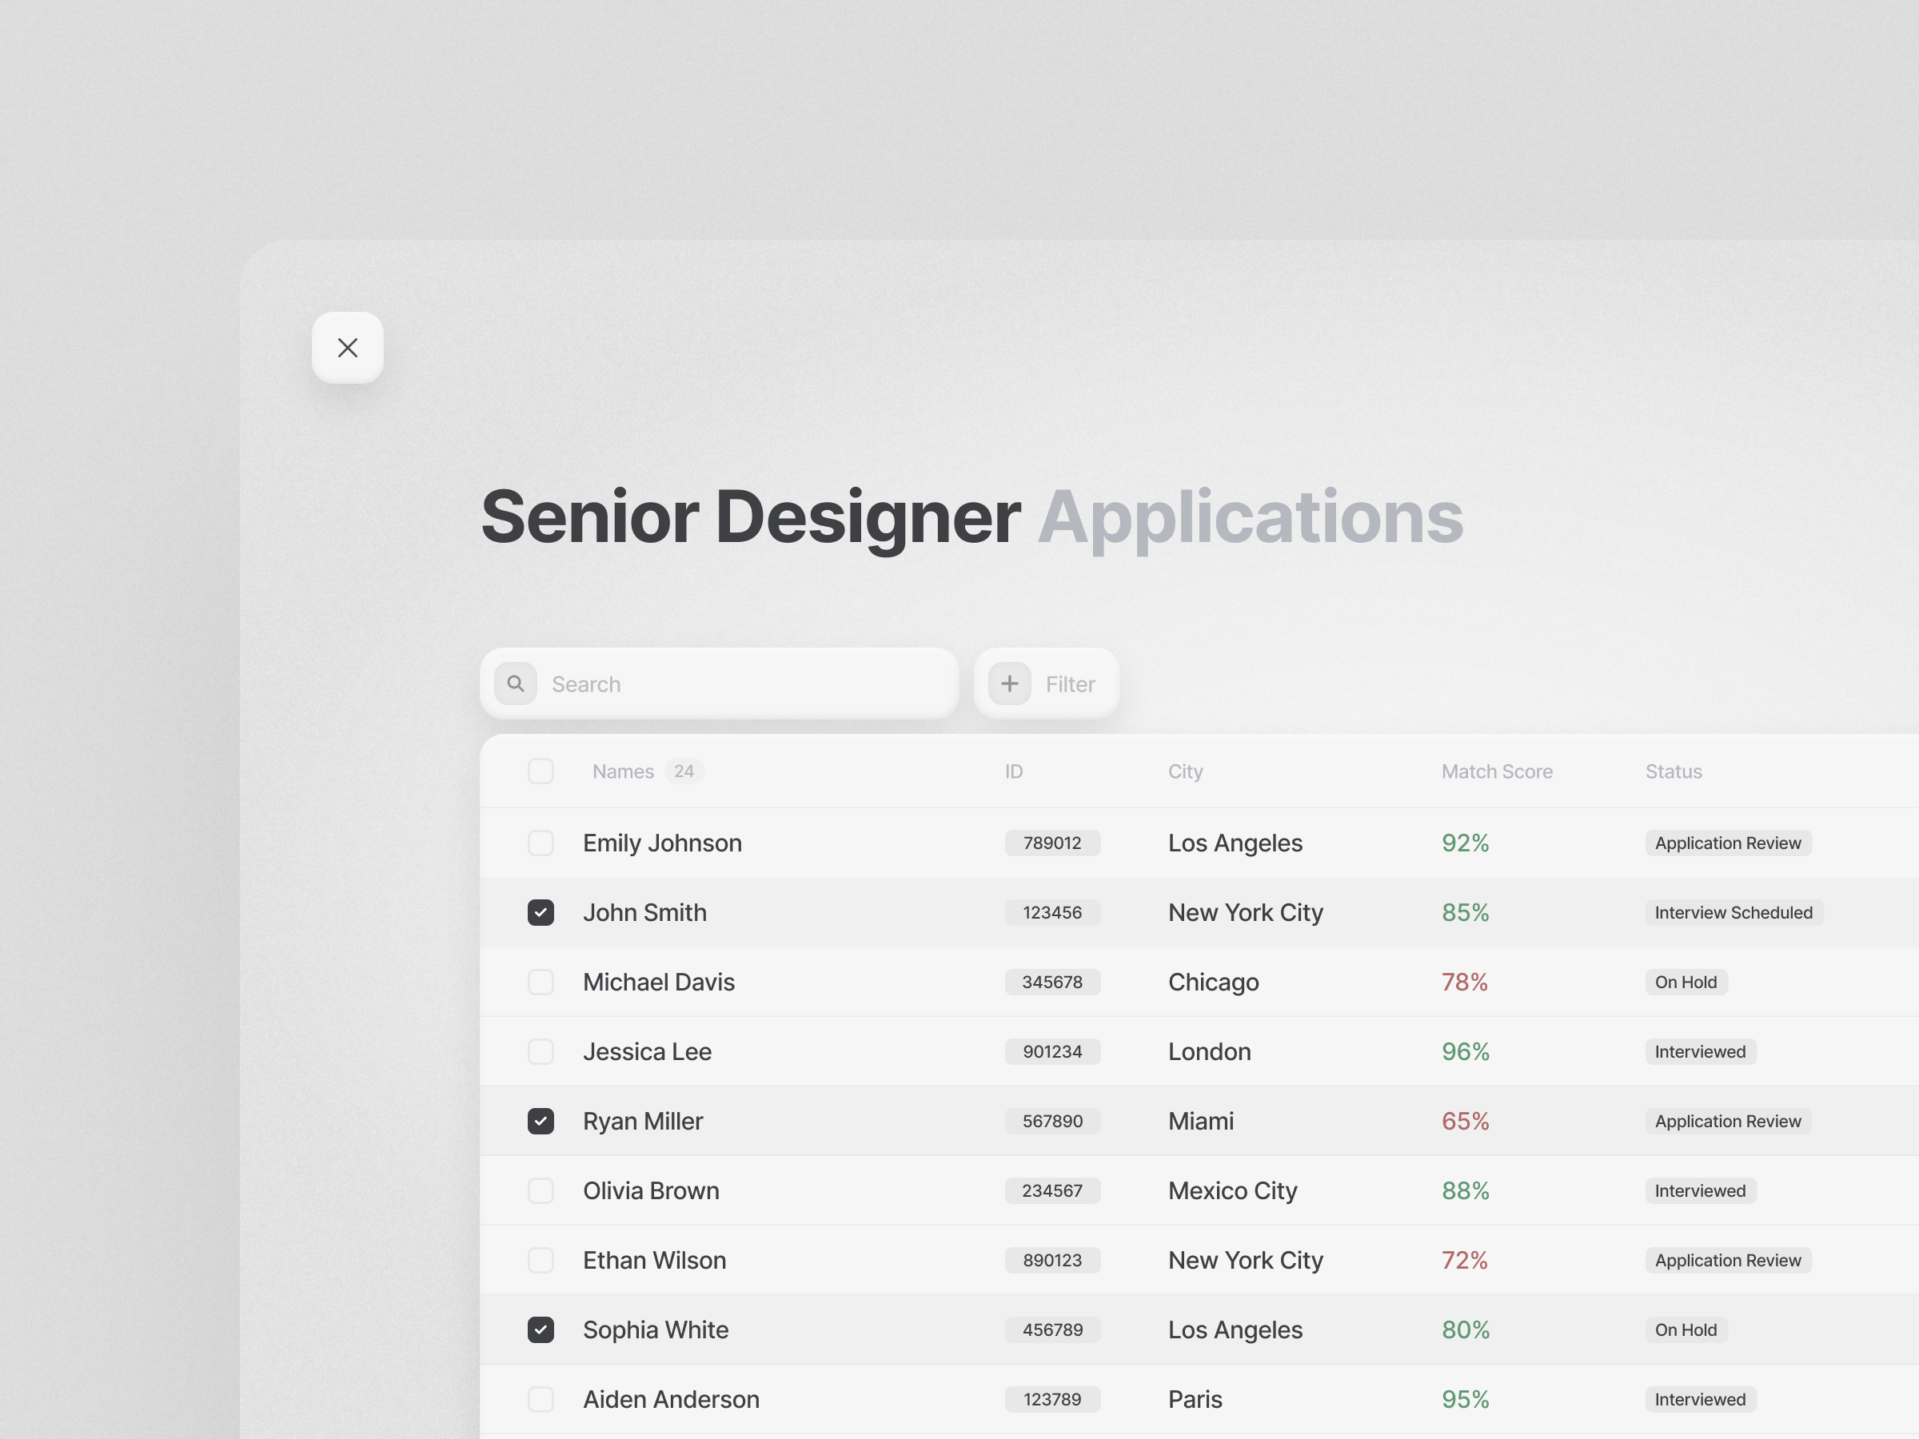The width and height of the screenshot is (1919, 1439).
Task: Open Aiden Anderson's name
Action: point(671,1399)
